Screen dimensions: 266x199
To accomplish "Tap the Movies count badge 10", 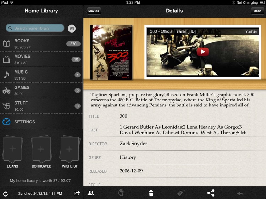I will (76, 59).
